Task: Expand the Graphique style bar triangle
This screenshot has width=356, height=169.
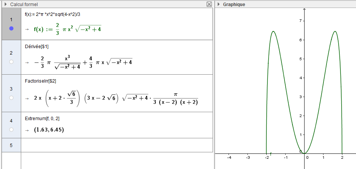Action: pos(219,4)
